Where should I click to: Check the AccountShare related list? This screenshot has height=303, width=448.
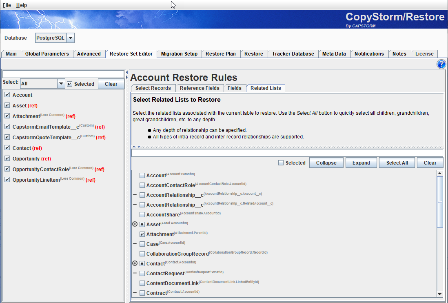click(x=142, y=214)
